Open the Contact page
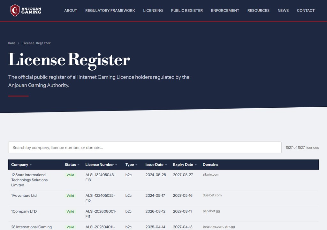The width and height of the screenshot is (327, 230). click(x=306, y=11)
